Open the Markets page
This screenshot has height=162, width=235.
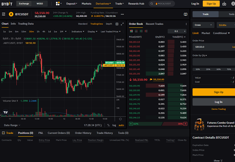(86, 3)
